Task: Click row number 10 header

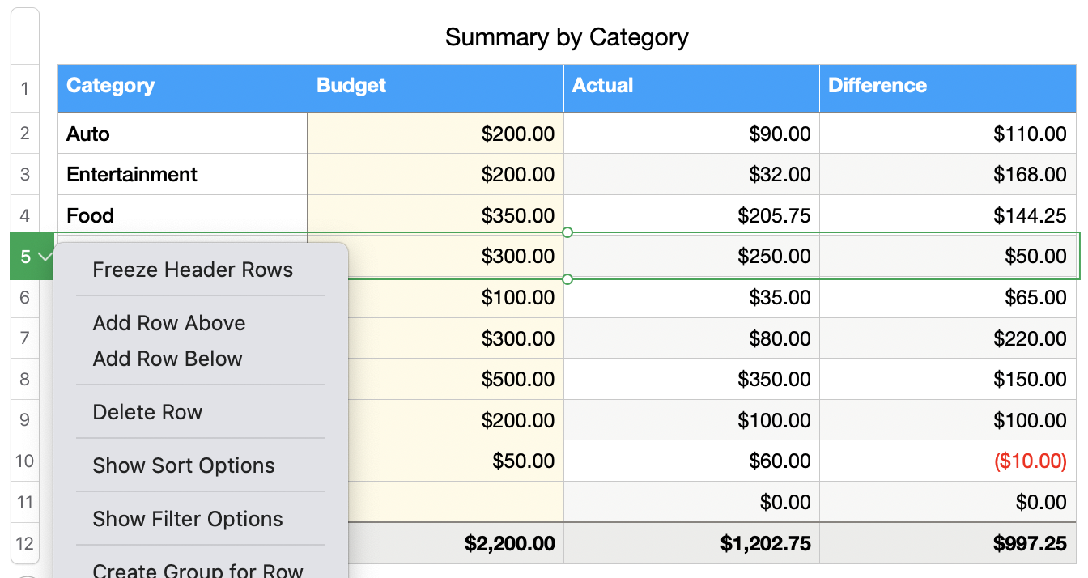Action: pyautogui.click(x=25, y=461)
